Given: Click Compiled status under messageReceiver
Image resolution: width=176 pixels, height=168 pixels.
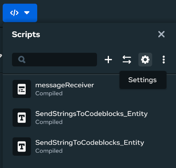Looking at the screenshot, I should [x=49, y=93].
